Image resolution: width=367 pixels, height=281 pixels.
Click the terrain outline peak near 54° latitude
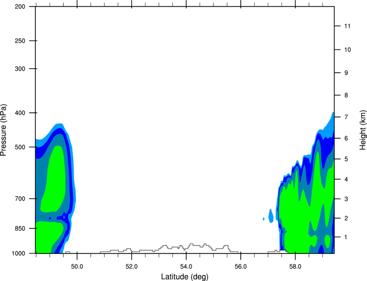tap(192, 244)
